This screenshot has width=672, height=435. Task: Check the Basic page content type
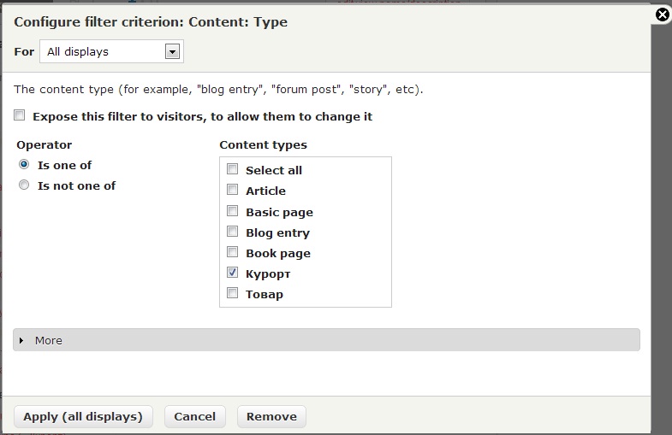[x=232, y=211]
